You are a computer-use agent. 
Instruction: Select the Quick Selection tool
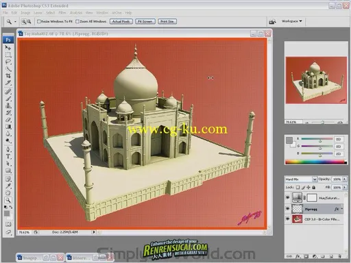pos(8,68)
